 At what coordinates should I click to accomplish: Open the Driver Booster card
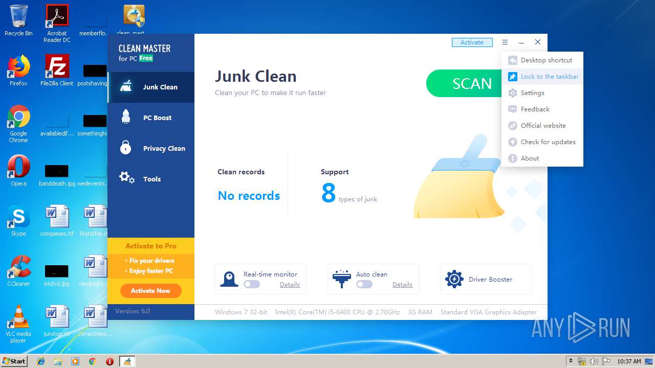(486, 279)
